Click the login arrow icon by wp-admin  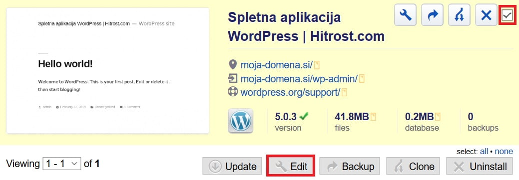(233, 78)
